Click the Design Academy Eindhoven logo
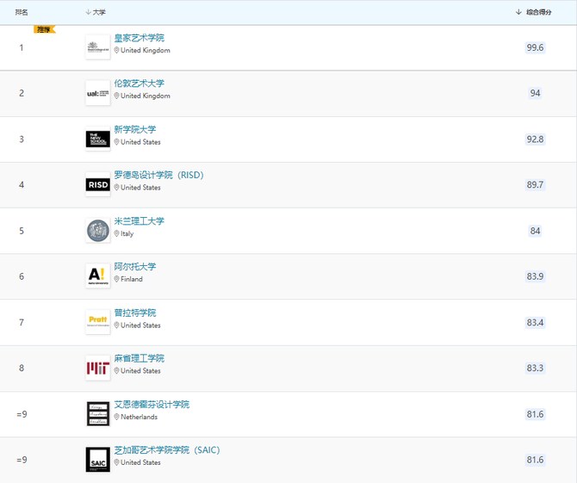This screenshot has height=483, width=577. pyautogui.click(x=98, y=414)
